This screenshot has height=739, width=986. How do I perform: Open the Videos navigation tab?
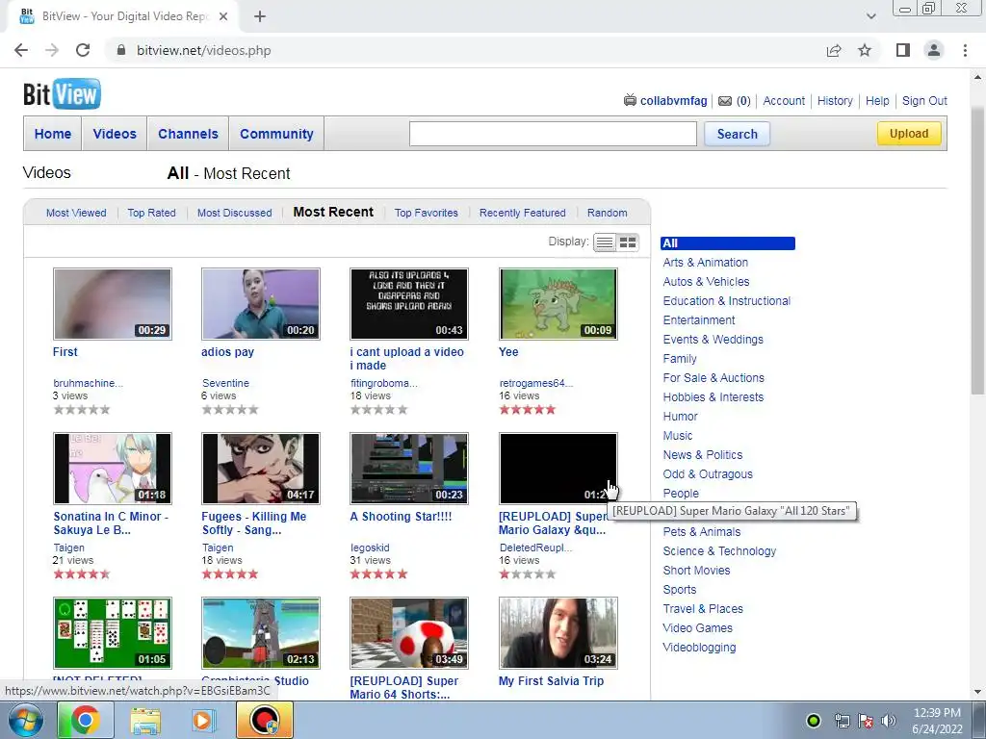[115, 134]
